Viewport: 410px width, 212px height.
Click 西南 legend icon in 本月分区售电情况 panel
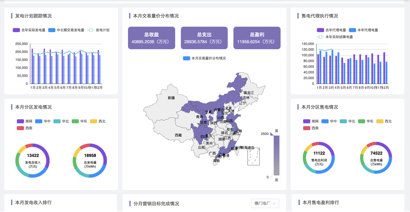307,128
